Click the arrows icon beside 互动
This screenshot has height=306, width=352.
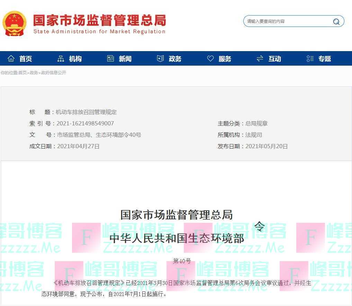click(260, 59)
